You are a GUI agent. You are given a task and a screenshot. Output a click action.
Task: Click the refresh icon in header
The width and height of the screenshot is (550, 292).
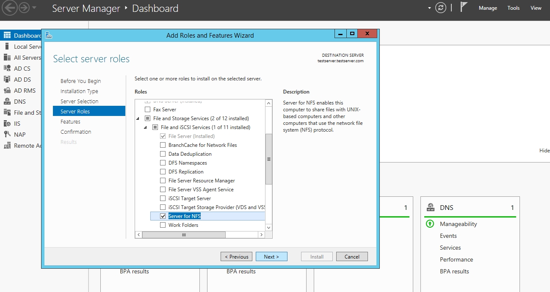click(441, 8)
